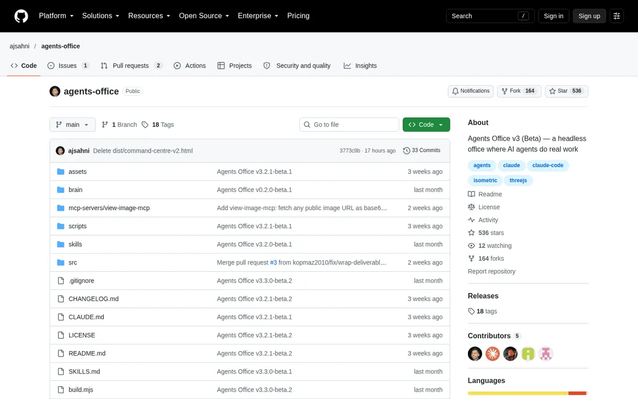Click the file icon next to .gitignore
This screenshot has height=399, width=638.
pyautogui.click(x=60, y=281)
